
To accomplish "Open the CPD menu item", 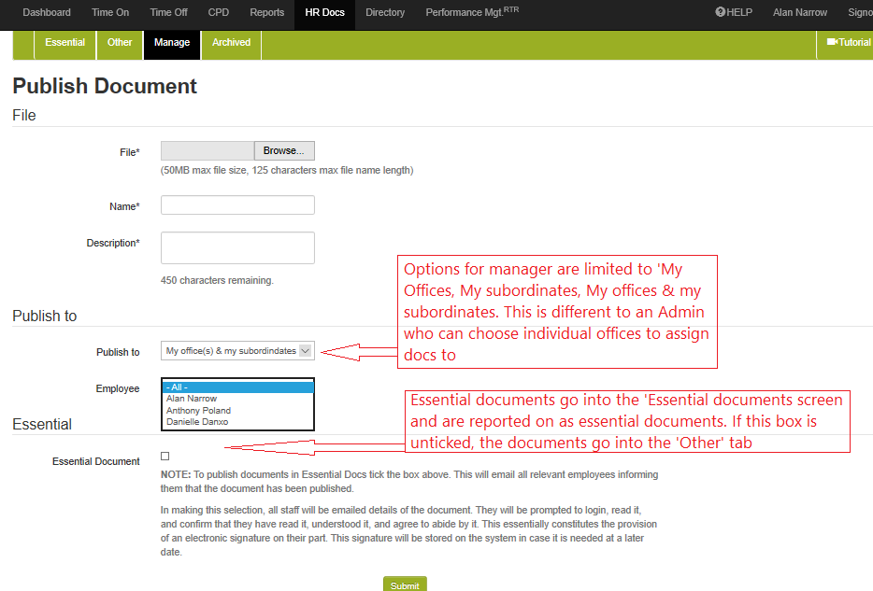I will point(219,13).
